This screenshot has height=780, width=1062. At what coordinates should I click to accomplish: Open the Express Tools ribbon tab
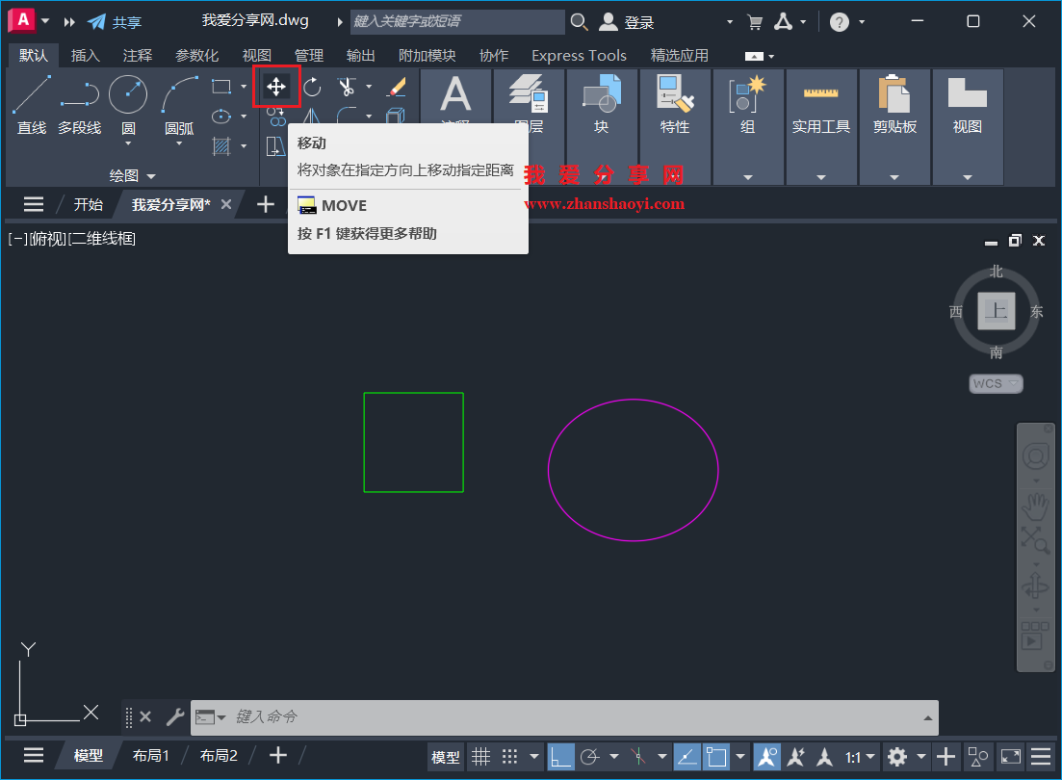coord(579,56)
